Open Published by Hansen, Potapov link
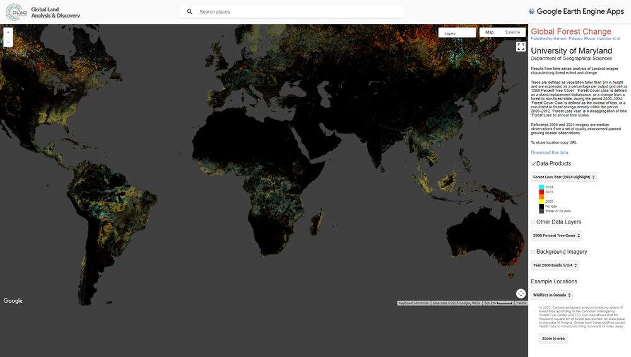631x357 pixels. coord(575,38)
